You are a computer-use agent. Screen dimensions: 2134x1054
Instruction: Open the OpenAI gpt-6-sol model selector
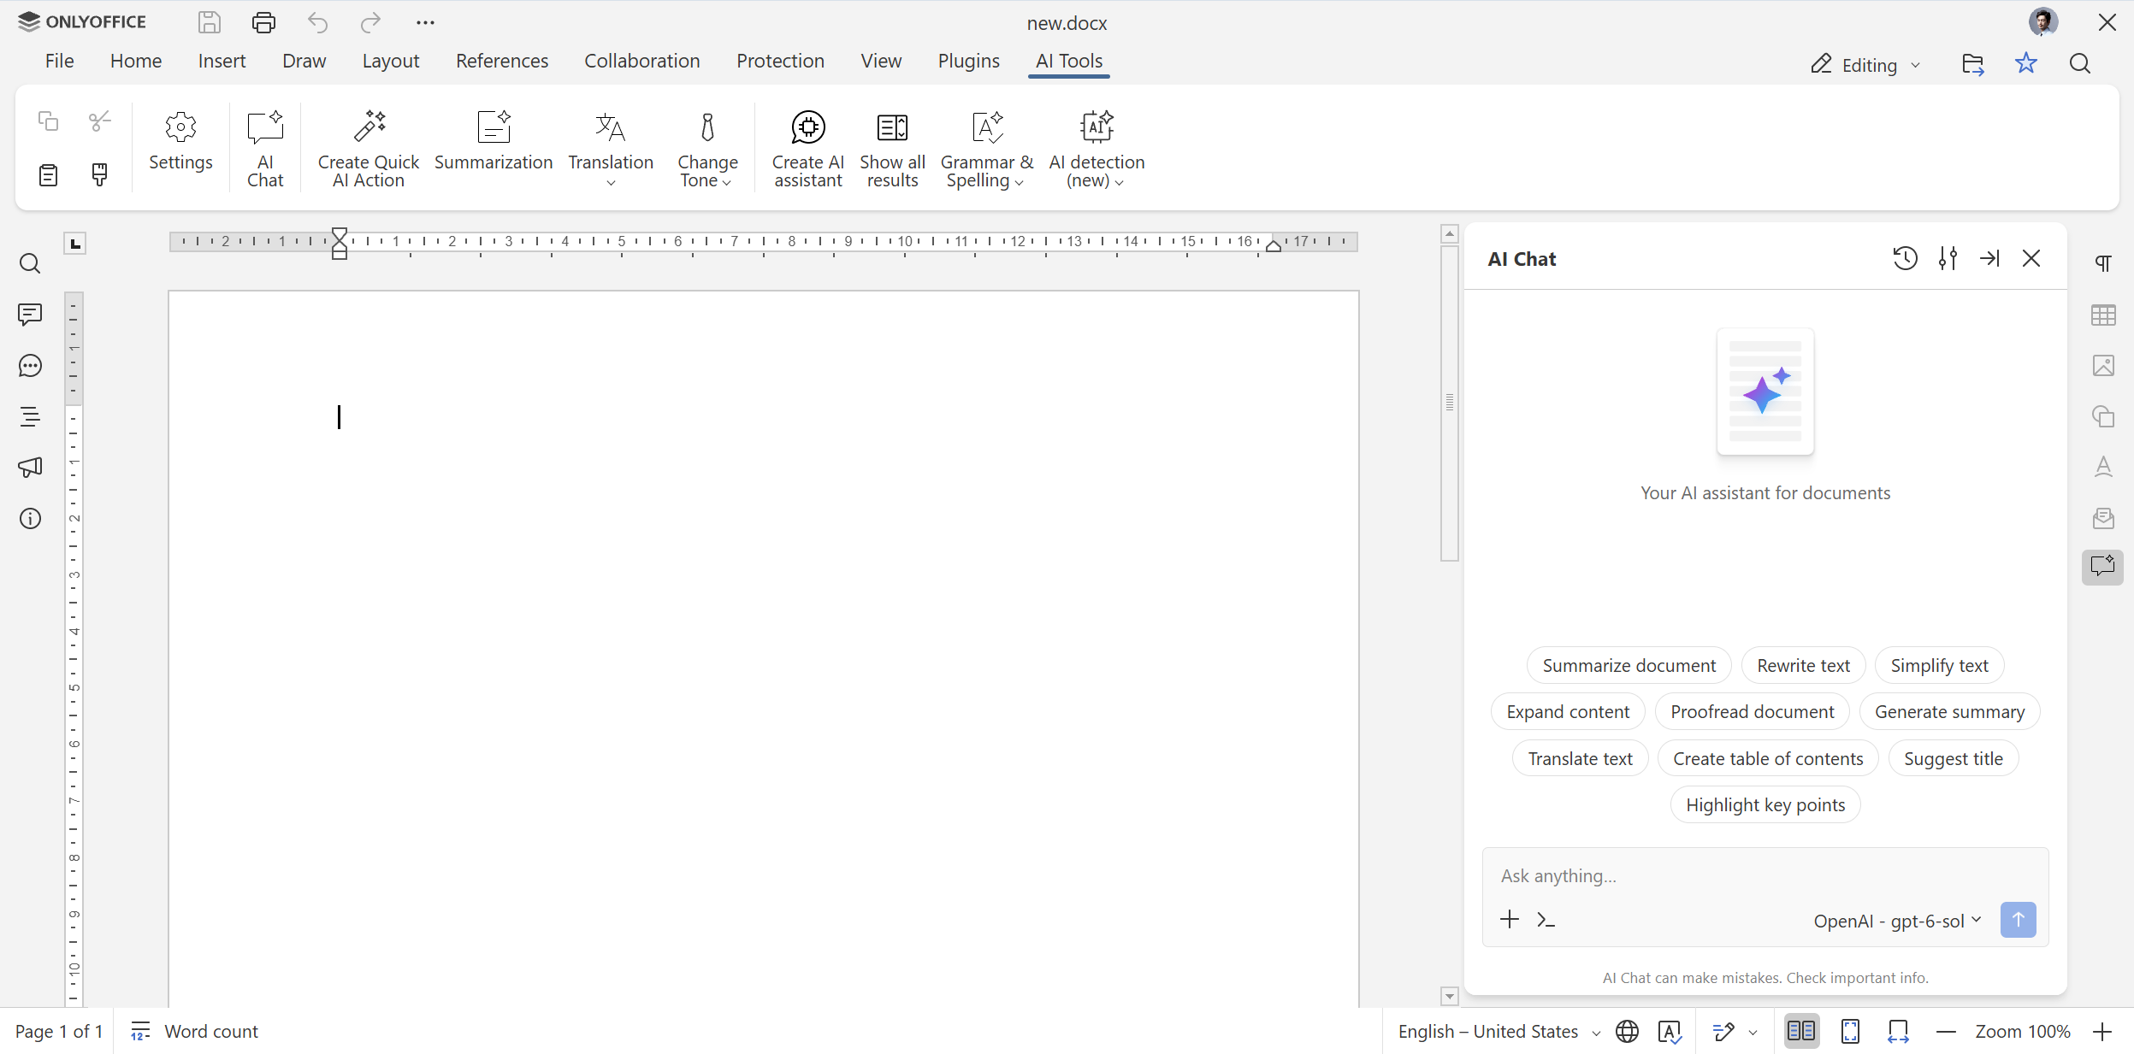click(1897, 921)
